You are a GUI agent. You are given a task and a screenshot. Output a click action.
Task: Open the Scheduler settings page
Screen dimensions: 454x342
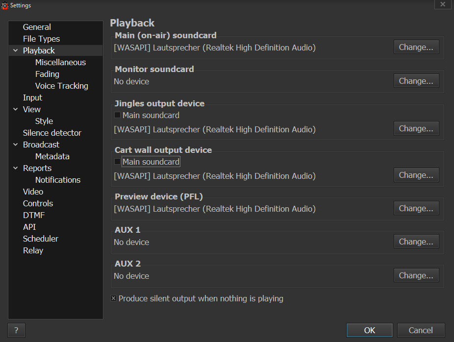(x=40, y=239)
